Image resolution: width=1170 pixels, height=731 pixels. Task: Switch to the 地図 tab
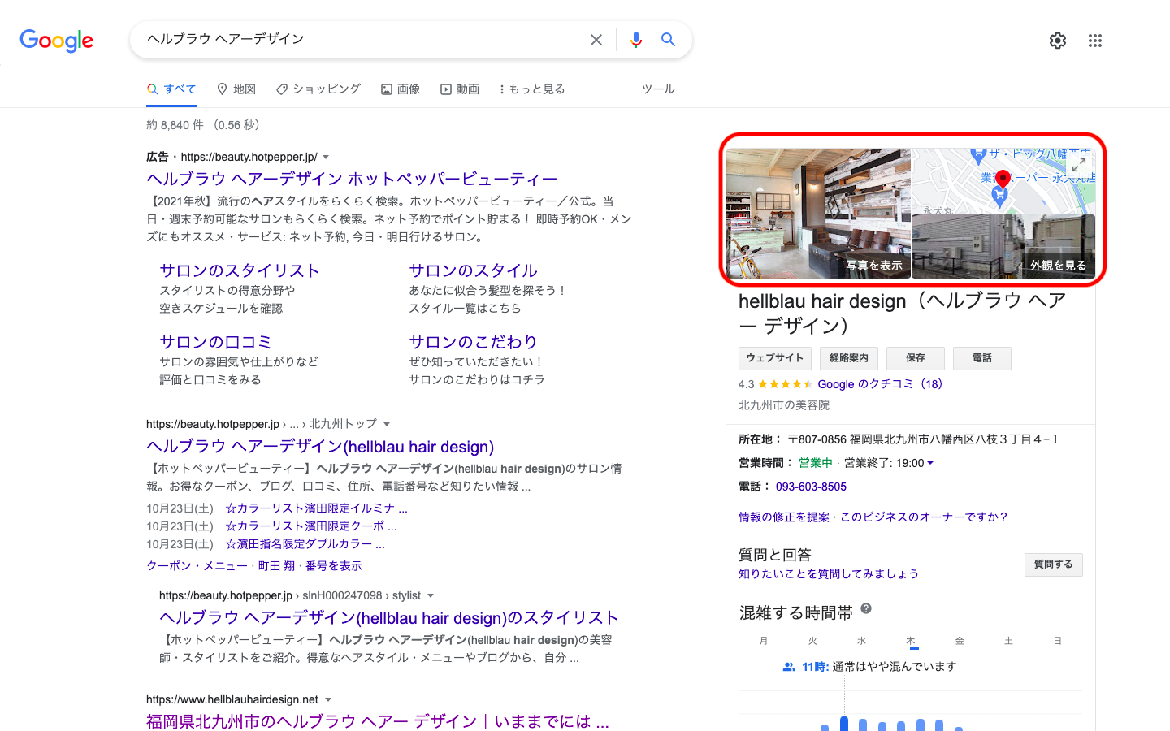[236, 89]
